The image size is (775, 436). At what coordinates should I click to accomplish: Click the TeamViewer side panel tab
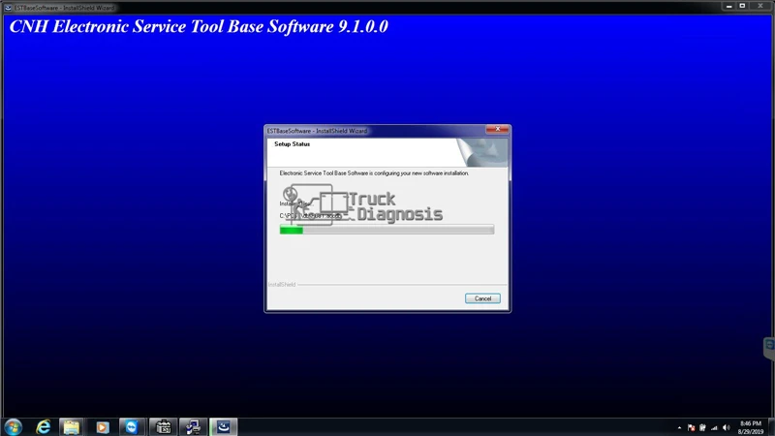pos(769,348)
